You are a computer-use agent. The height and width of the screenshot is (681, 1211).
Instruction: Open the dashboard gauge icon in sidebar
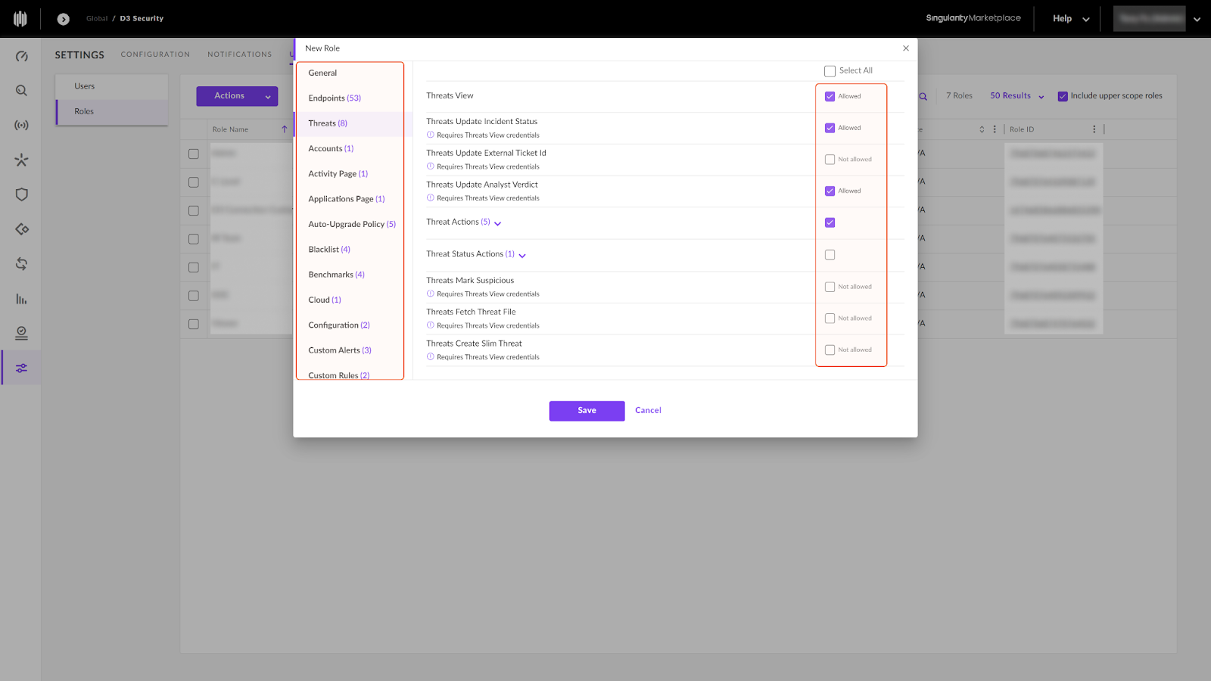click(21, 56)
